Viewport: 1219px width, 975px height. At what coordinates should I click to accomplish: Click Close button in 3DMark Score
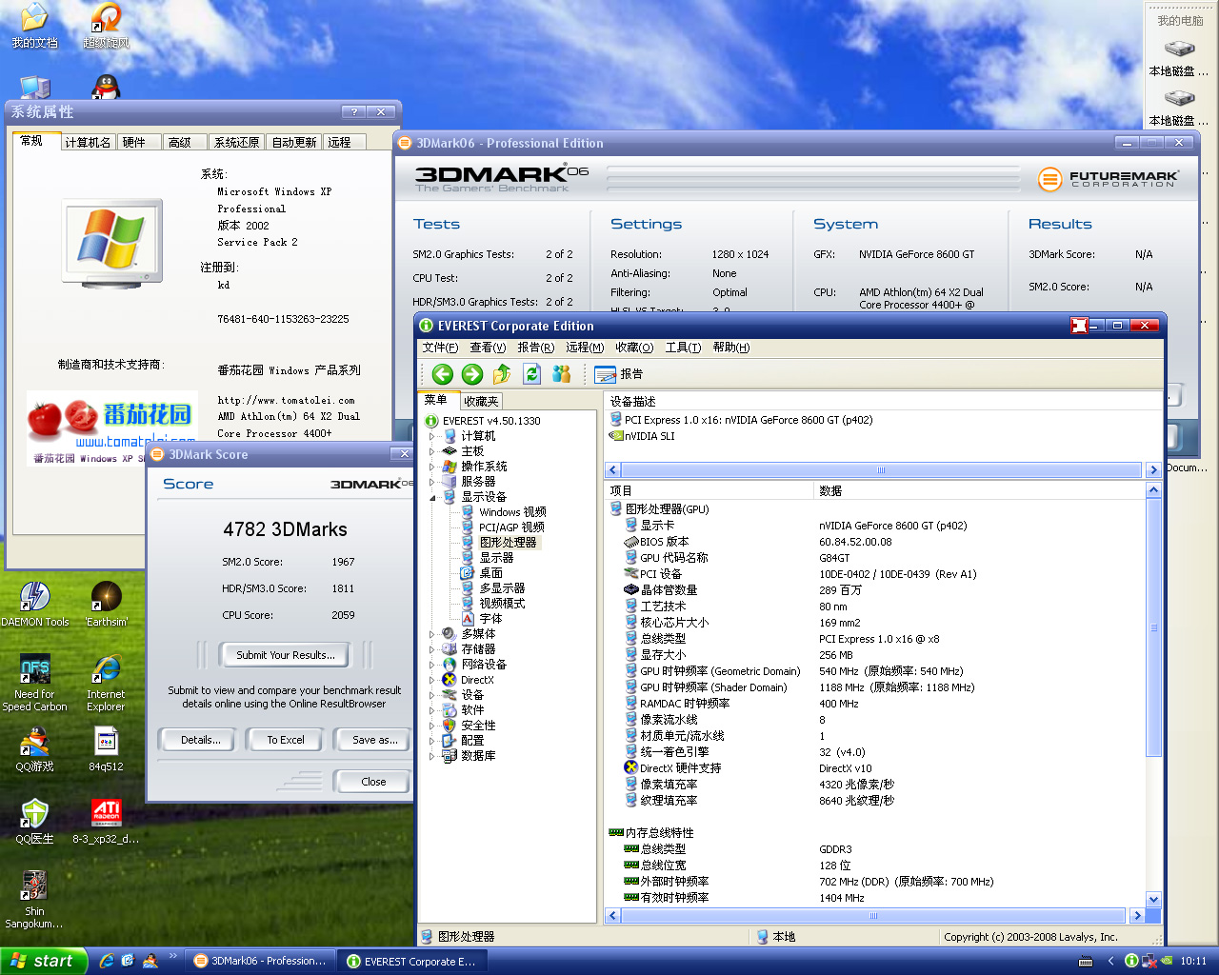(x=373, y=782)
